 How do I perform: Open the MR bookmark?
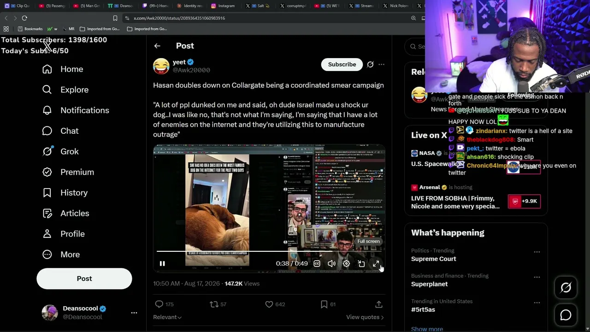coord(68,29)
